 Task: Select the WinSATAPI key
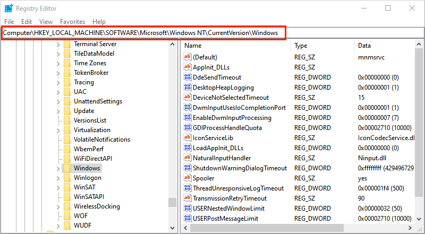[x=89, y=197]
